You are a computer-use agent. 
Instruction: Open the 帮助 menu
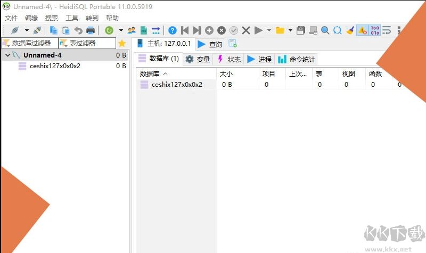click(x=112, y=18)
